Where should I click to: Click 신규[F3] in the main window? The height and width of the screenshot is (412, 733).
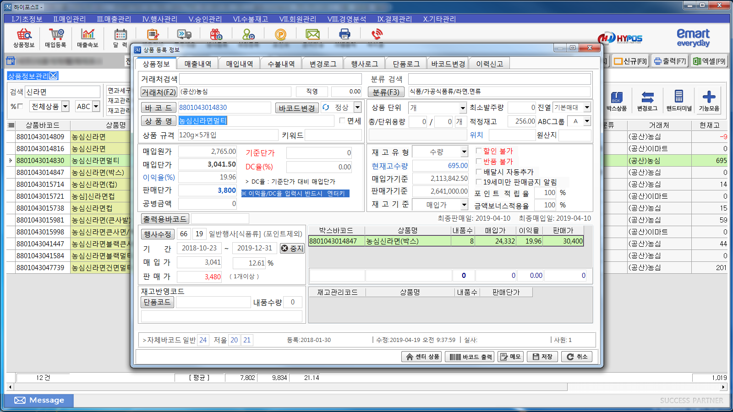(630, 61)
